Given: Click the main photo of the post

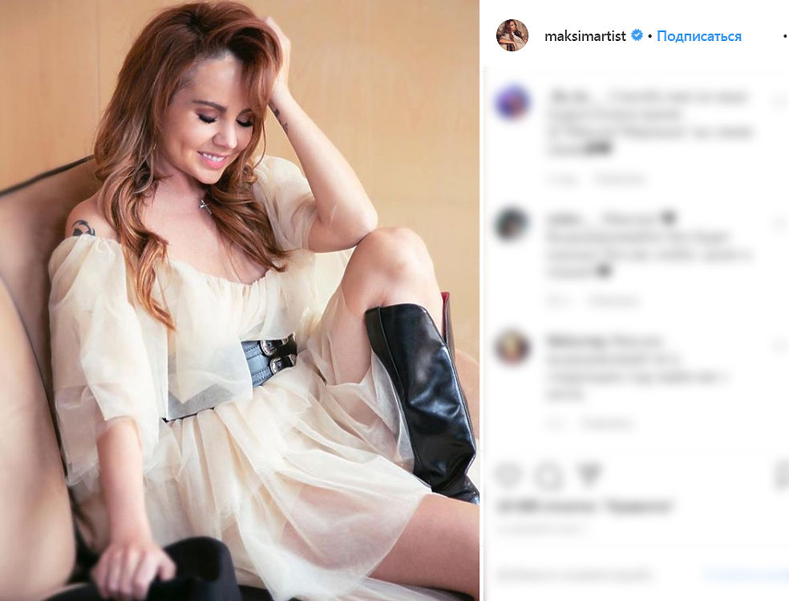Looking at the screenshot, I should pos(240,300).
